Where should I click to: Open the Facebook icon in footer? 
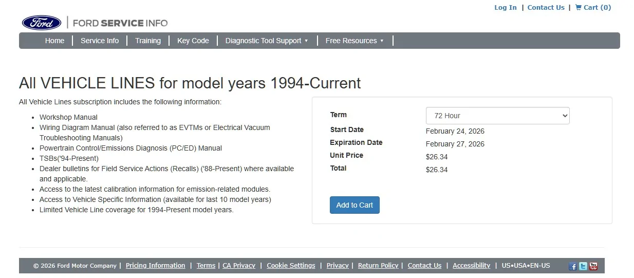click(x=573, y=266)
